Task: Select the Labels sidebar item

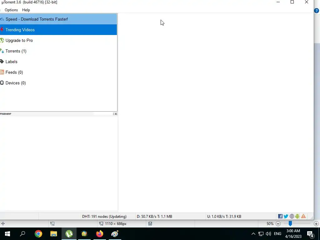Action: tap(58, 62)
